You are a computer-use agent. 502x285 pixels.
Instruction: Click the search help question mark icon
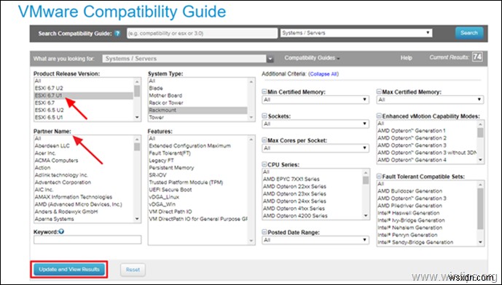(117, 33)
